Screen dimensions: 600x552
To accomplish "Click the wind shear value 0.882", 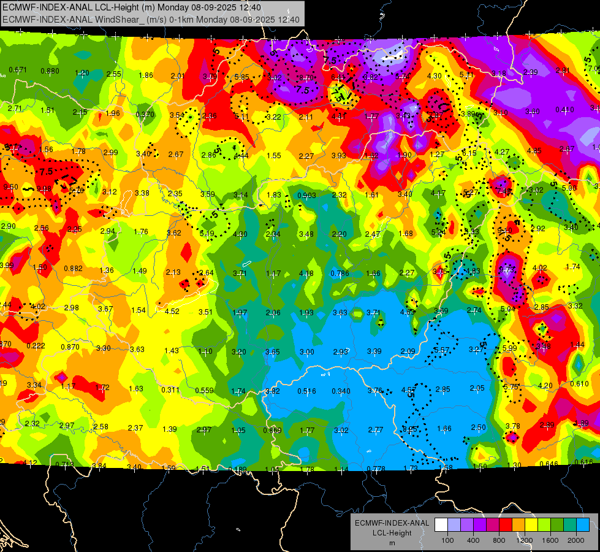I will tap(73, 269).
